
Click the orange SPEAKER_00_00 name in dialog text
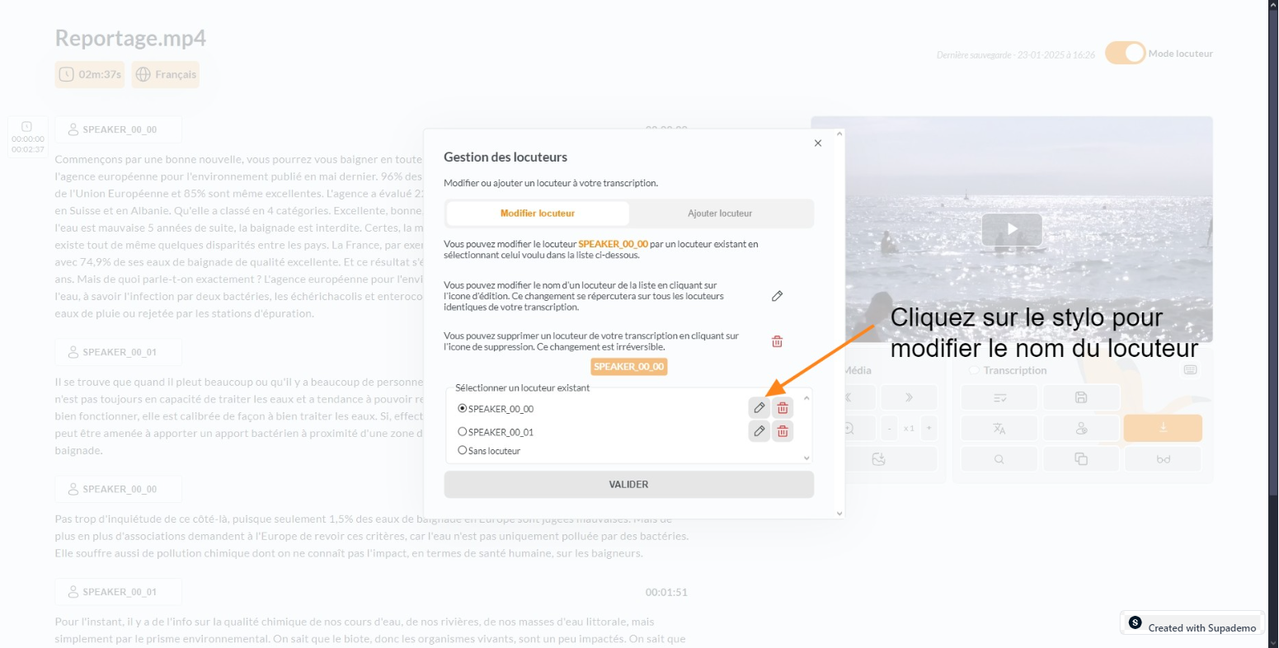(x=613, y=244)
